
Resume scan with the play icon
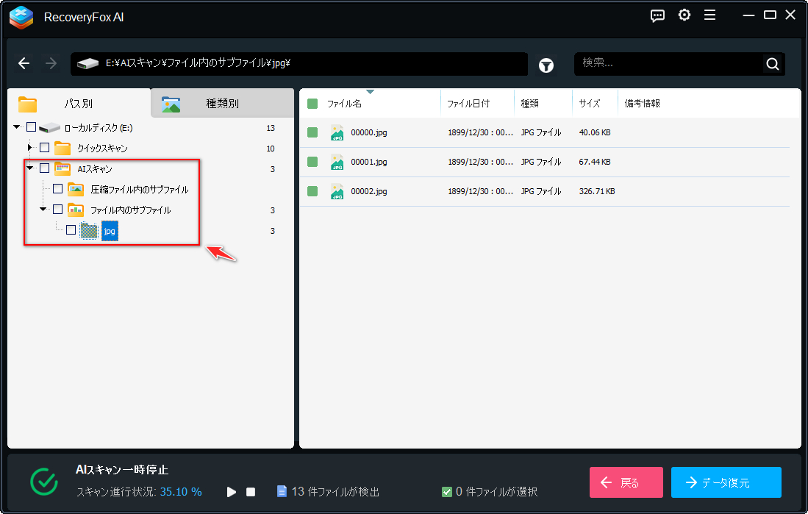click(x=232, y=492)
